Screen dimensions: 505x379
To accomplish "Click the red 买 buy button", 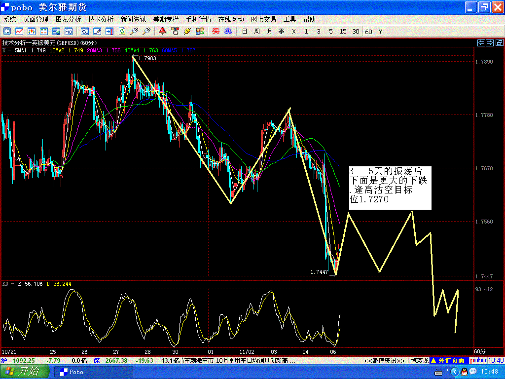I will coord(216,31).
